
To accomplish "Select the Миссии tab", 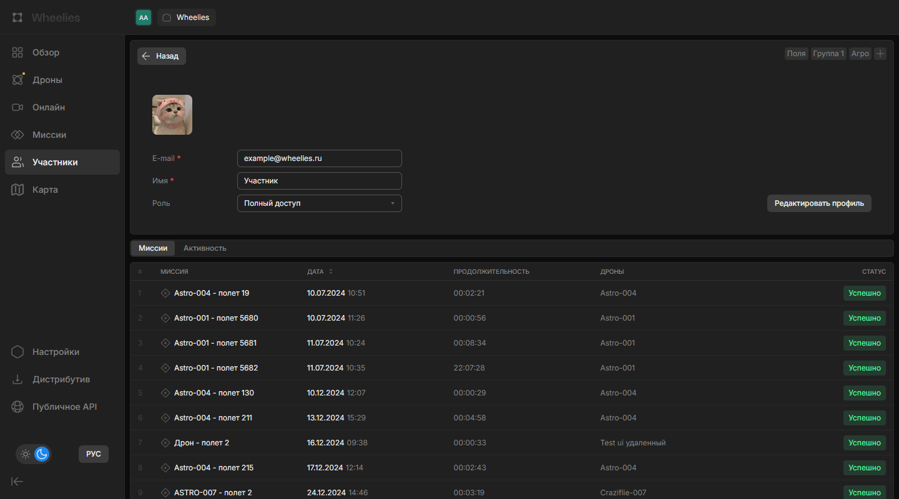I will tap(153, 248).
